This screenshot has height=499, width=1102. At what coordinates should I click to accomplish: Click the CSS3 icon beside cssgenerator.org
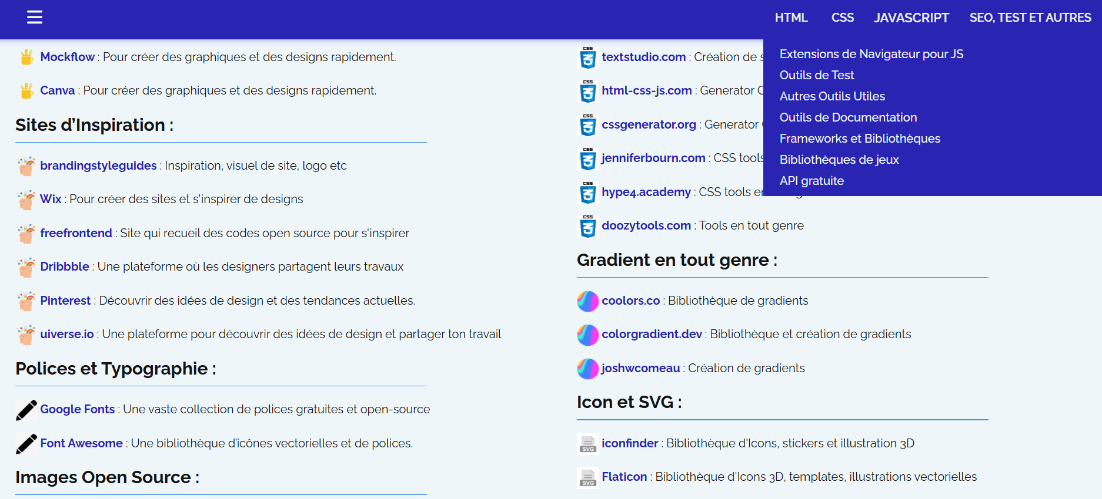tap(588, 125)
